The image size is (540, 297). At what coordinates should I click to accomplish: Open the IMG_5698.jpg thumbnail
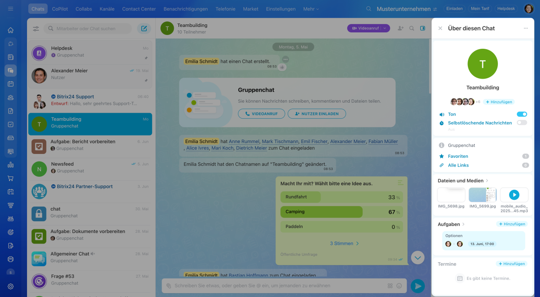[x=451, y=195]
